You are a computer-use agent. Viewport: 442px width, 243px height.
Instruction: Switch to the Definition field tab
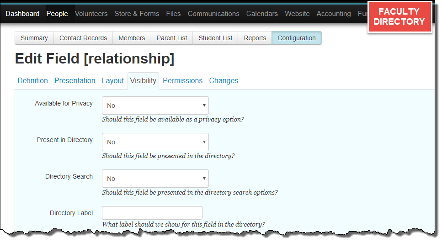click(33, 80)
